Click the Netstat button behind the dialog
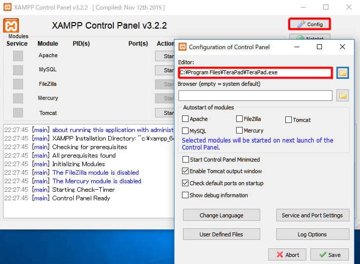Viewport: 360px width, 264px height. click(x=310, y=37)
